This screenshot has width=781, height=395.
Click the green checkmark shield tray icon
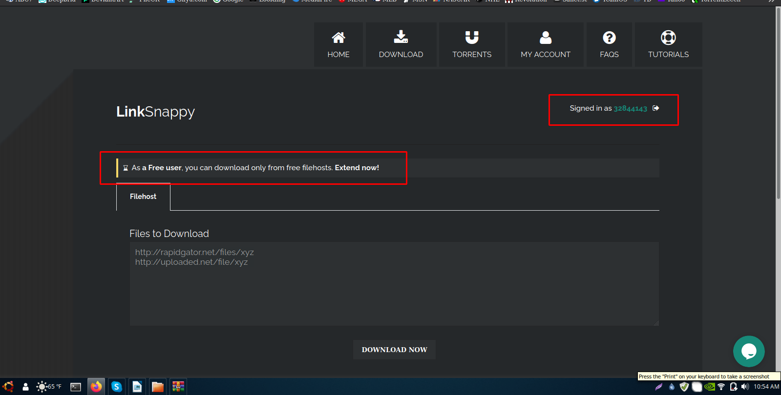684,387
